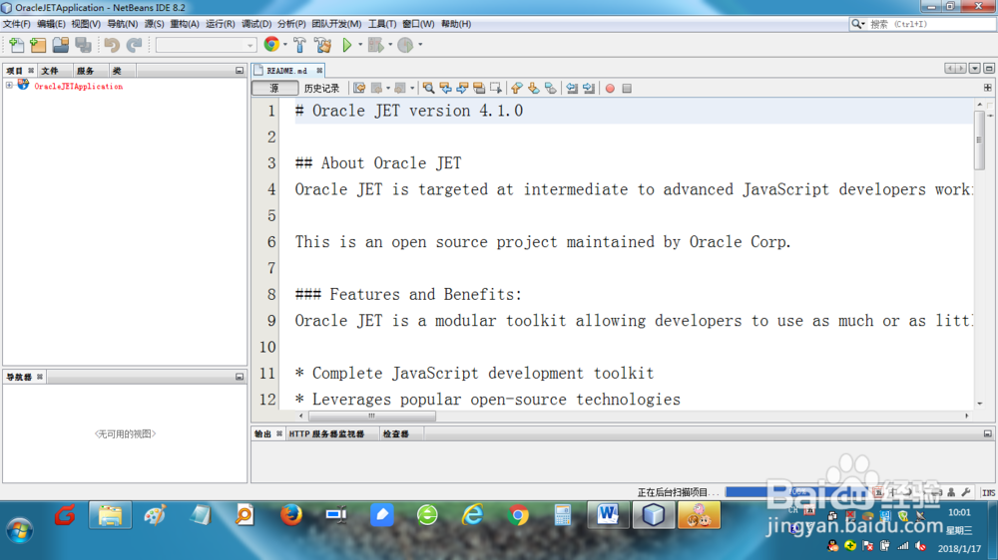This screenshot has width=998, height=560.
Task: Click the background scanning progress bar
Action: coord(795,492)
